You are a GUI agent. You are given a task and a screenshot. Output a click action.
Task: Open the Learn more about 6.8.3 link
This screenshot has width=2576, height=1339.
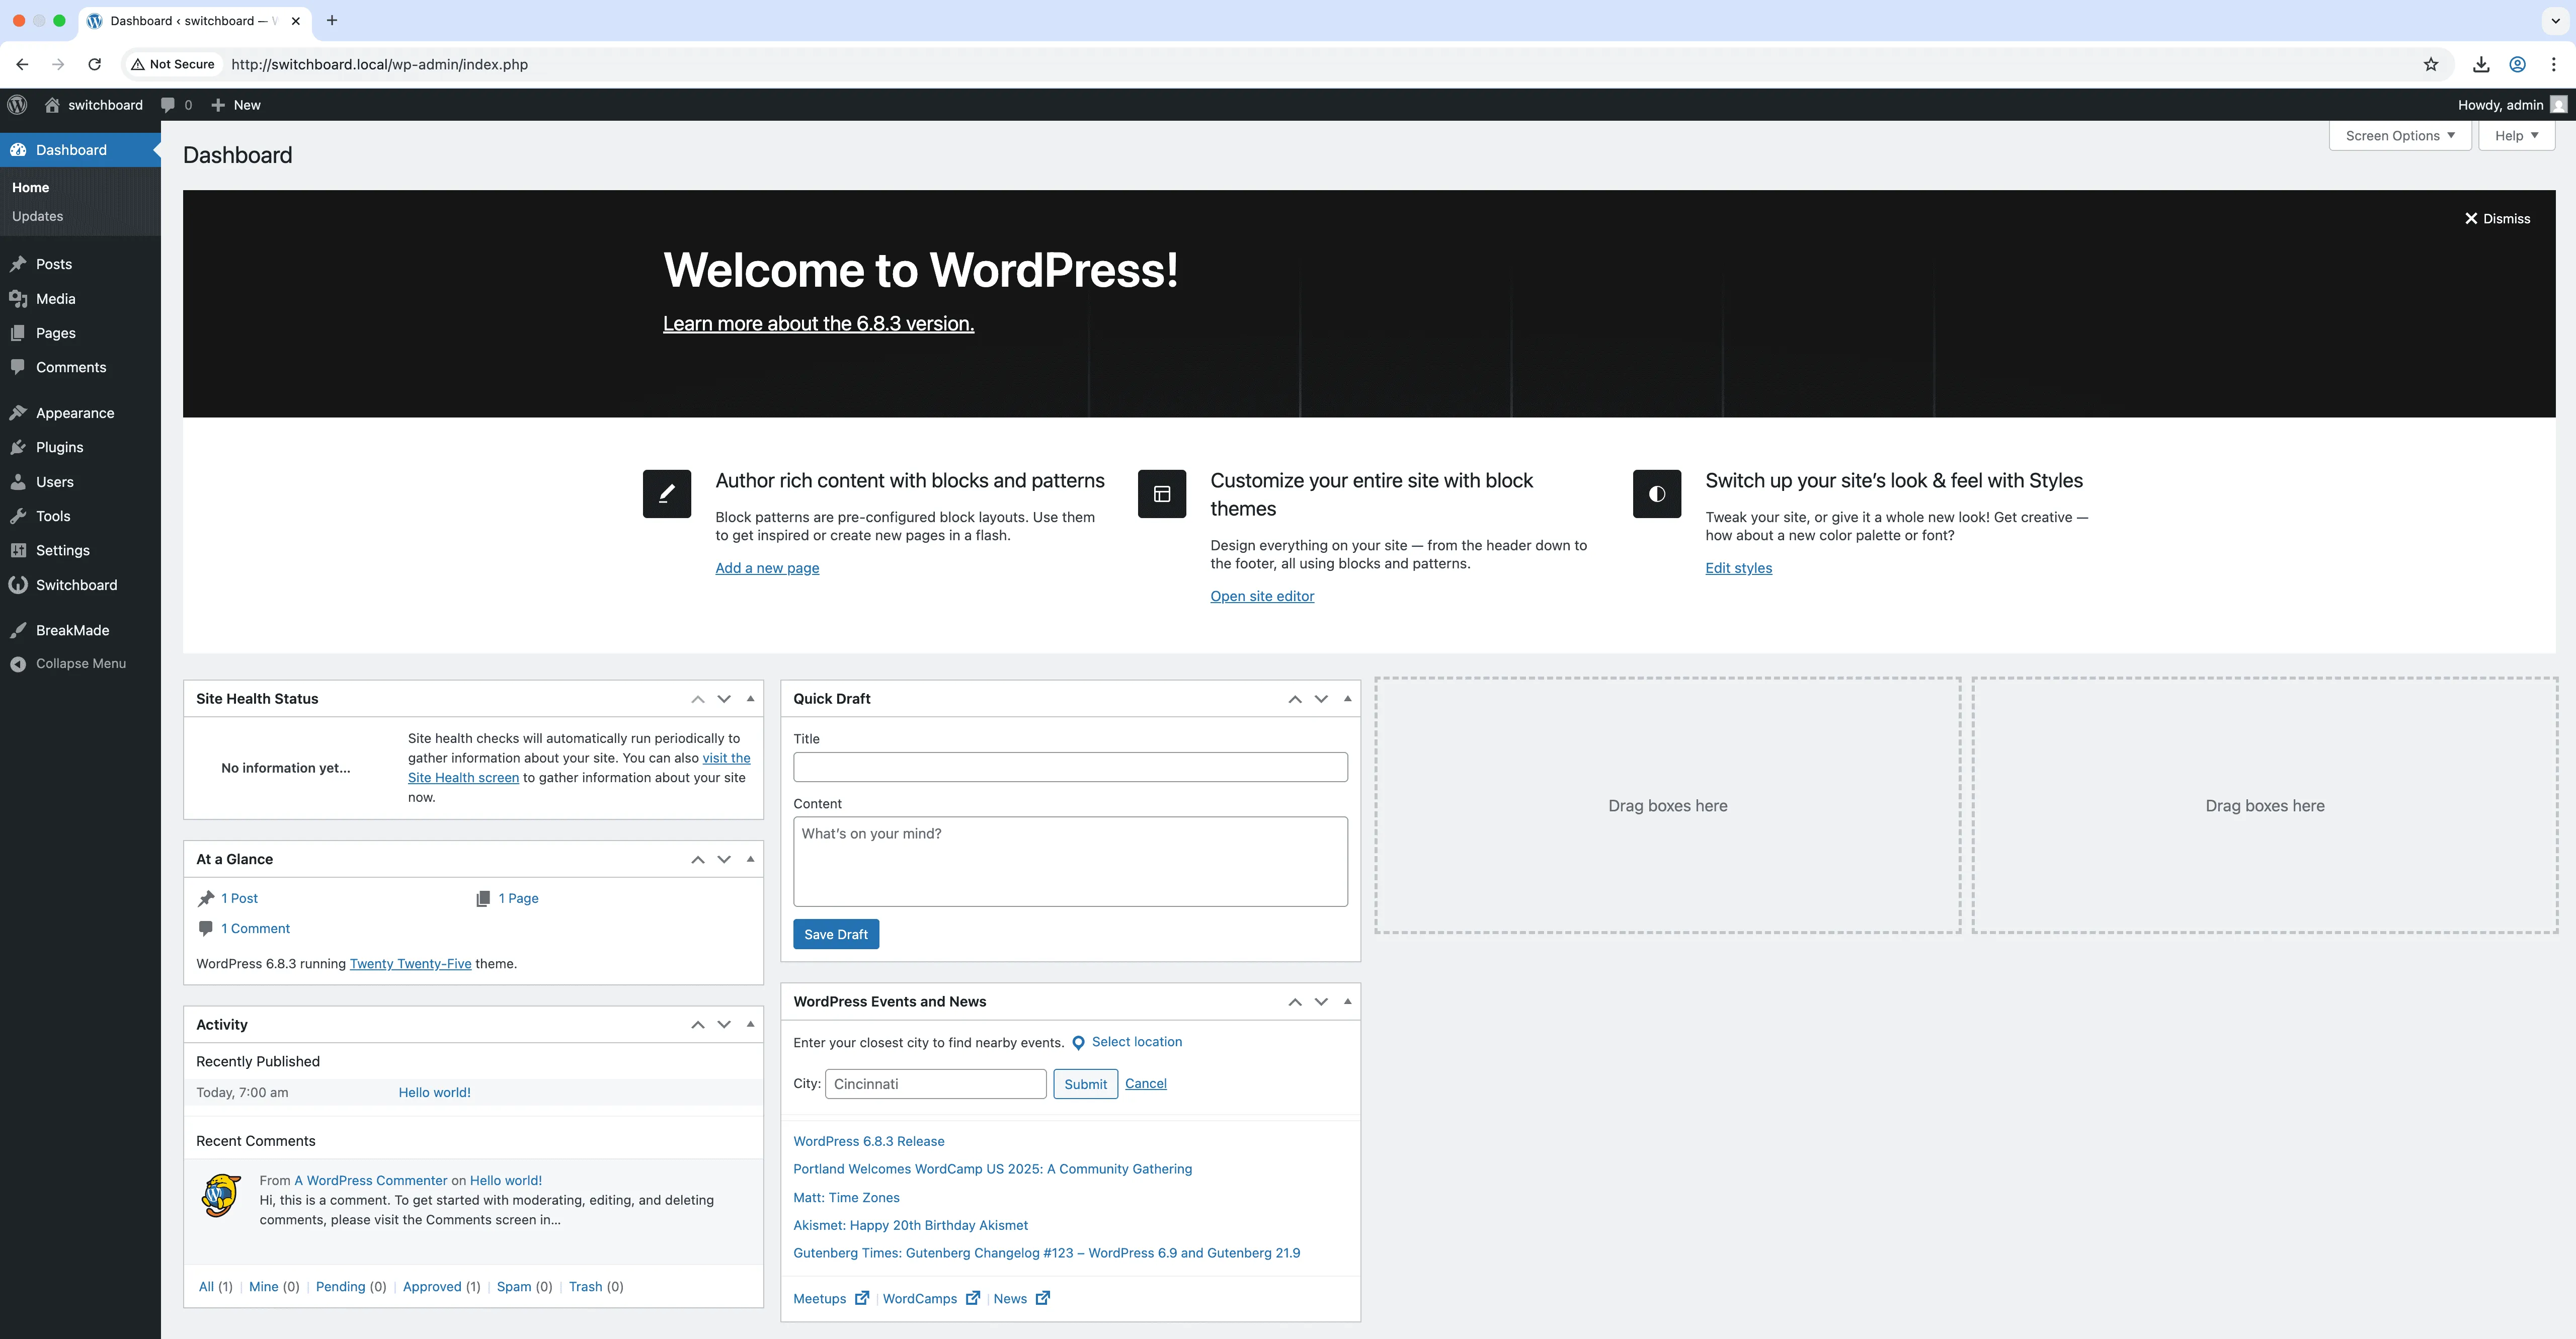818,323
